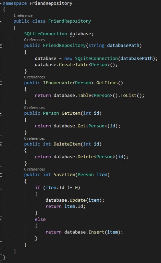
Task: Click the ToList() call
Action: 131,96
